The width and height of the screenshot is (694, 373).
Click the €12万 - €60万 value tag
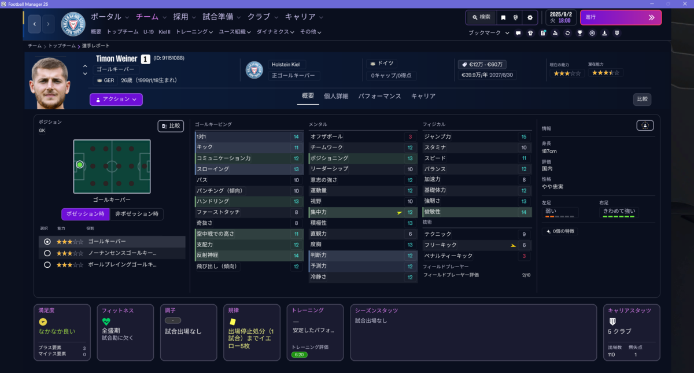pyautogui.click(x=481, y=65)
